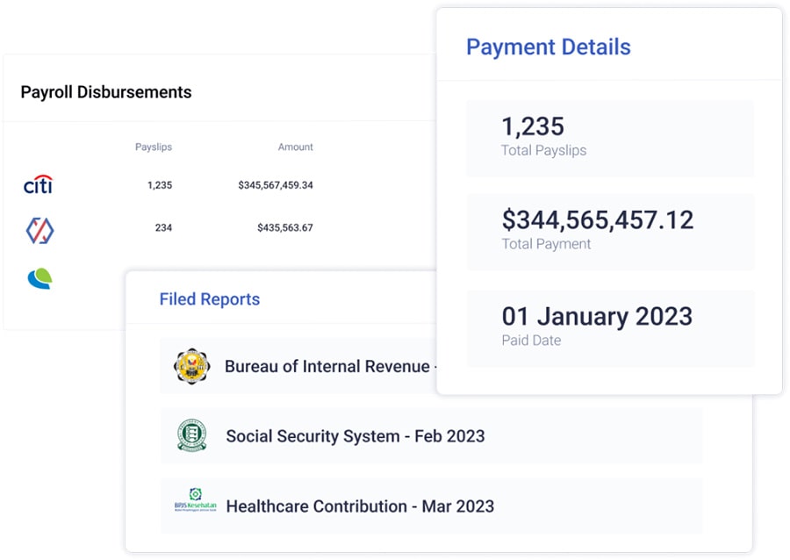
Task: Click the 01 January 2023 paid date
Action: [x=597, y=316]
